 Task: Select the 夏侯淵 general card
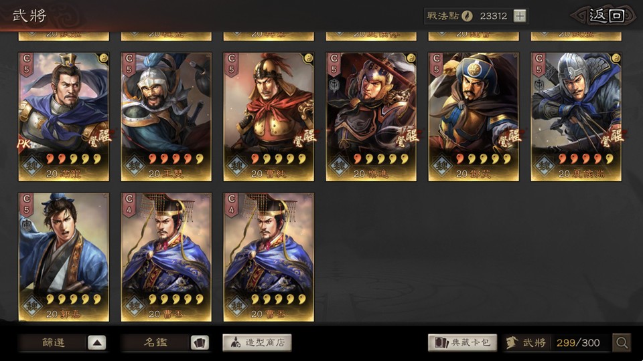click(x=576, y=116)
